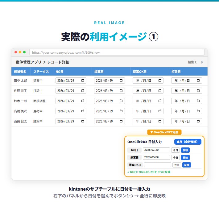This screenshot has height=219, width=219.
Task: Click 編集モード link in header
Action: point(195,62)
